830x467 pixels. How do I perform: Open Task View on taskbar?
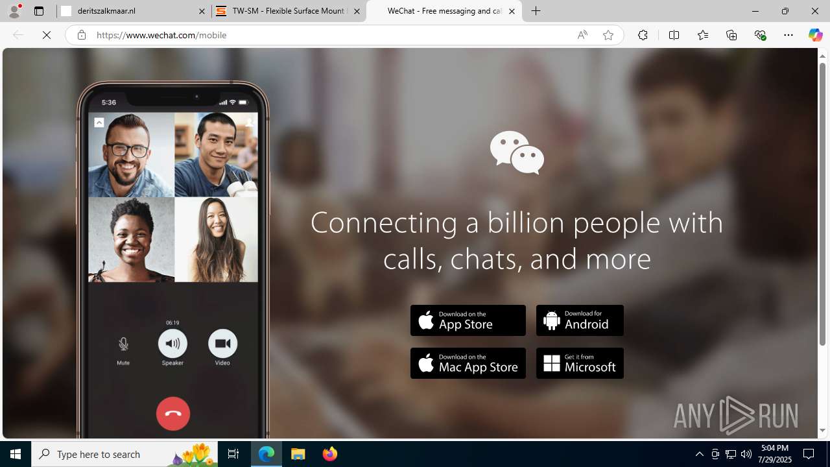233,454
